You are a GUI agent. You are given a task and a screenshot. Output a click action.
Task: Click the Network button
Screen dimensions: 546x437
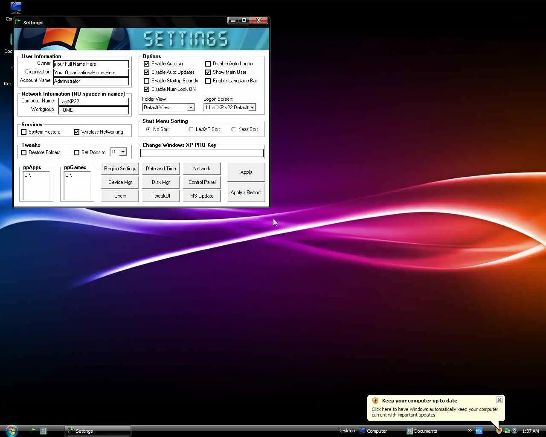(202, 169)
